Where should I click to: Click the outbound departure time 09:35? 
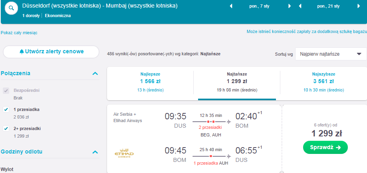coord(176,117)
